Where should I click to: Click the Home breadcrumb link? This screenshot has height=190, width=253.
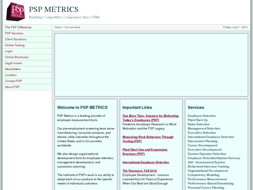pos(58,27)
